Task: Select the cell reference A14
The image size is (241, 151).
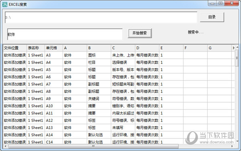Action: pos(54,135)
